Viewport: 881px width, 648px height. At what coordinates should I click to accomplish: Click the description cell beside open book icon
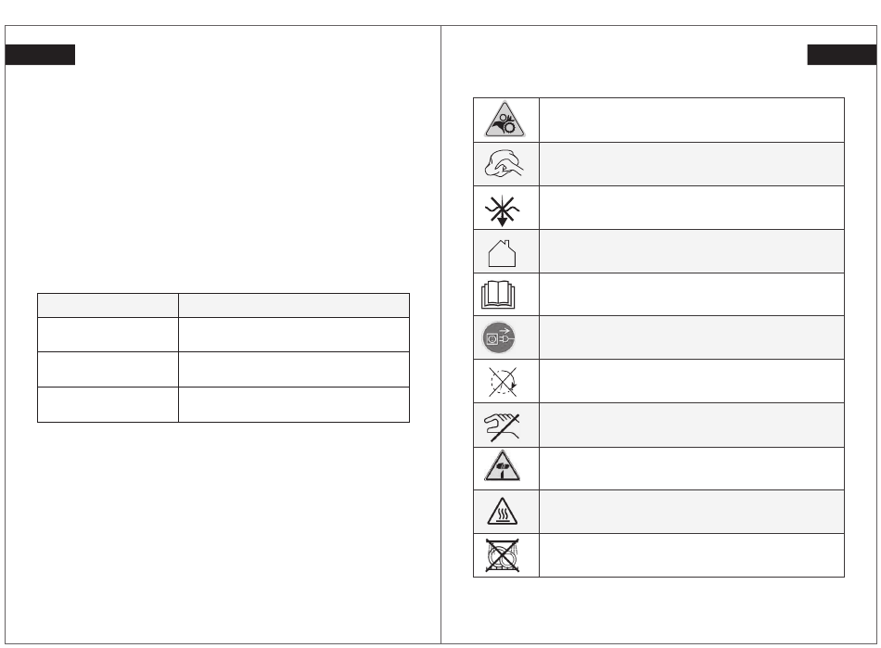692,295
